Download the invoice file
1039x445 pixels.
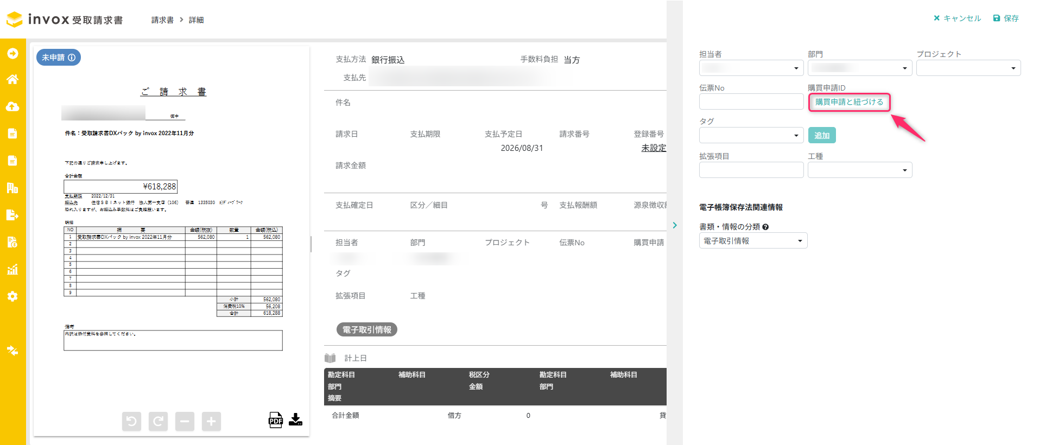click(x=295, y=419)
